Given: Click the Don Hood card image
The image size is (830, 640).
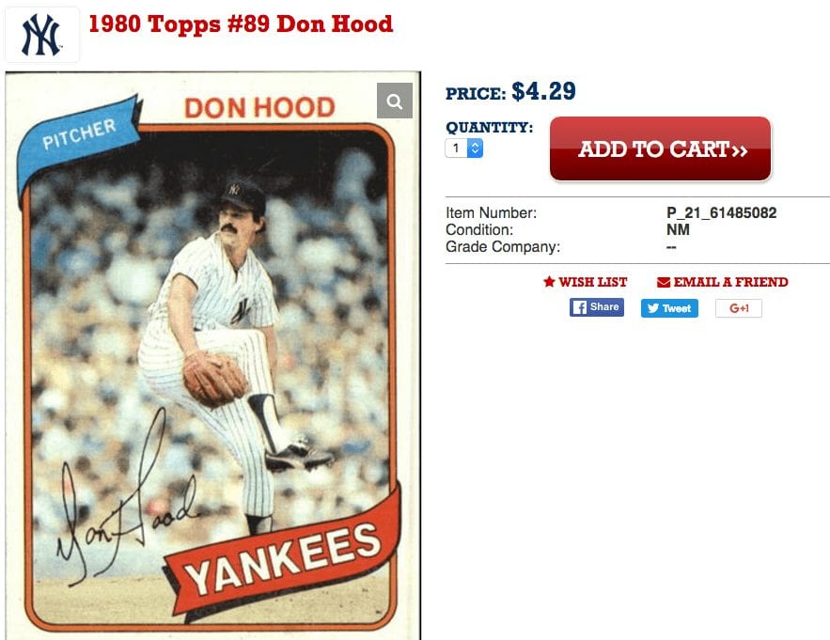Looking at the screenshot, I should [x=212, y=356].
